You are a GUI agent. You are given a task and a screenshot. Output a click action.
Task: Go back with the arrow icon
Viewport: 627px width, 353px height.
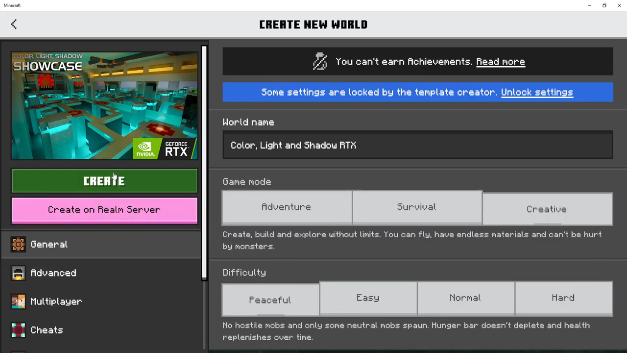[14, 24]
